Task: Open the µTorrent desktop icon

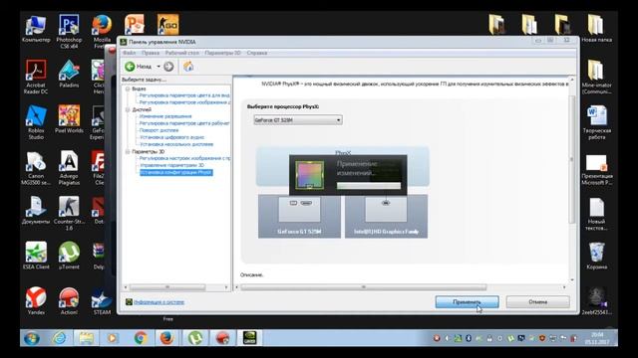Action: [x=69, y=256]
